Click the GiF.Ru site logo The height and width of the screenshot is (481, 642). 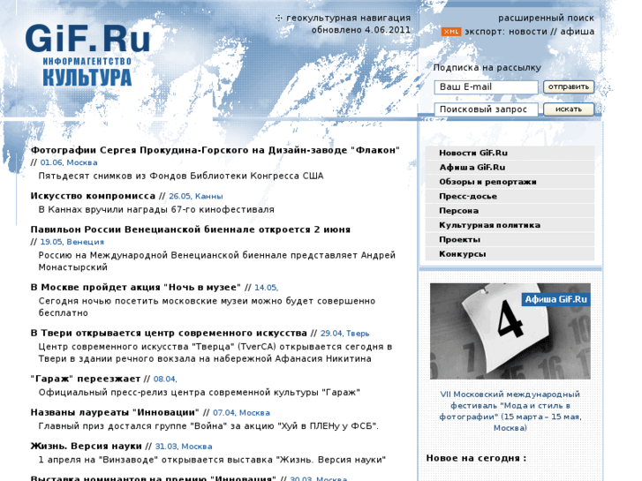click(87, 55)
